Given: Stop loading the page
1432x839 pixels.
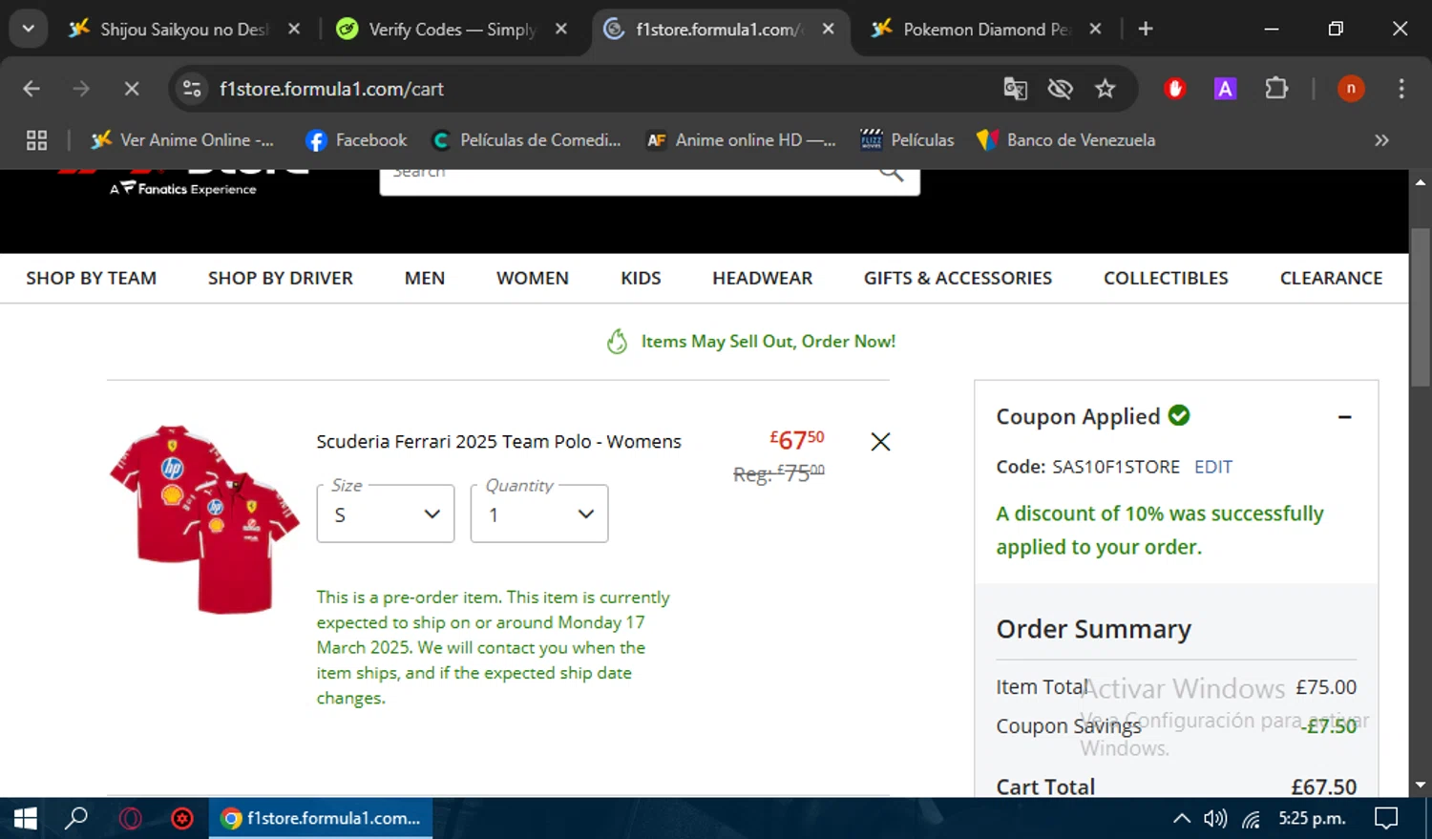Looking at the screenshot, I should tap(132, 89).
